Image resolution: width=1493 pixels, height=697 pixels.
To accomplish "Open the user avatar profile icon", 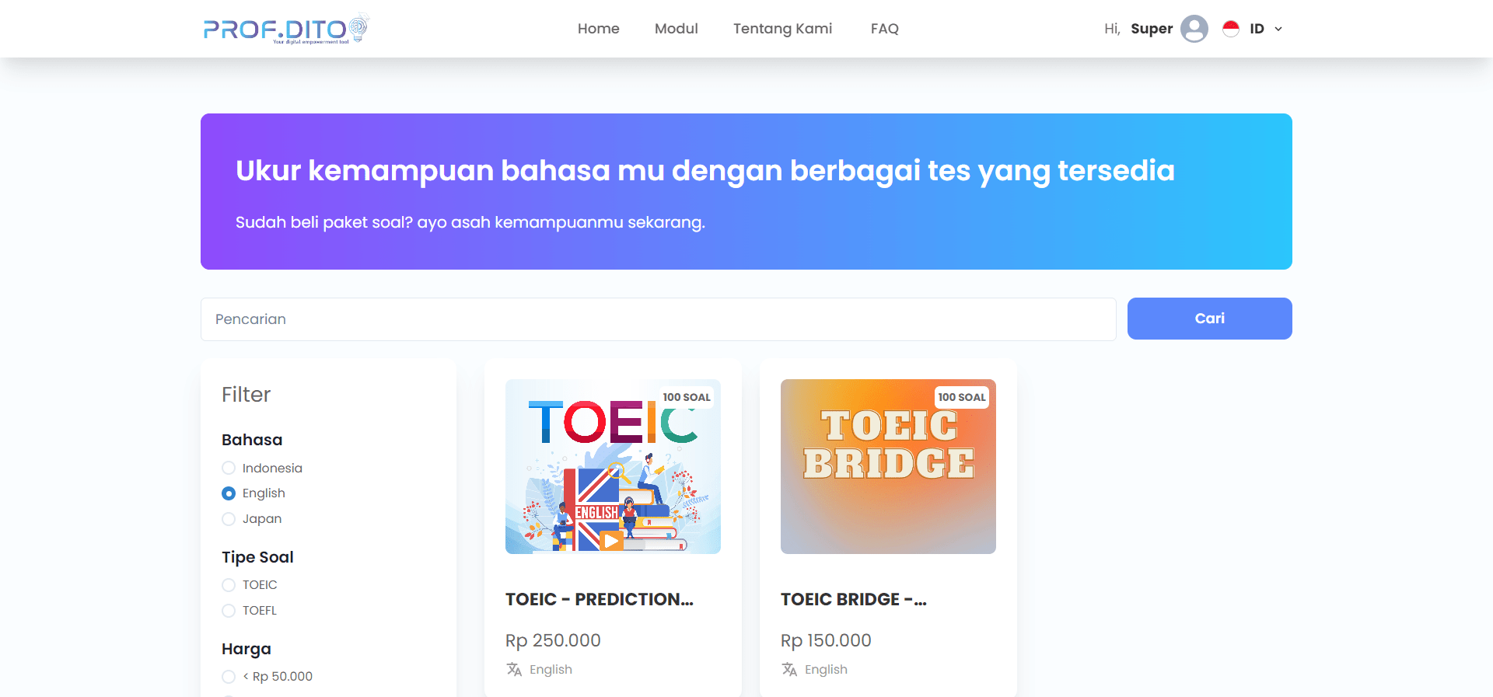I will point(1194,29).
